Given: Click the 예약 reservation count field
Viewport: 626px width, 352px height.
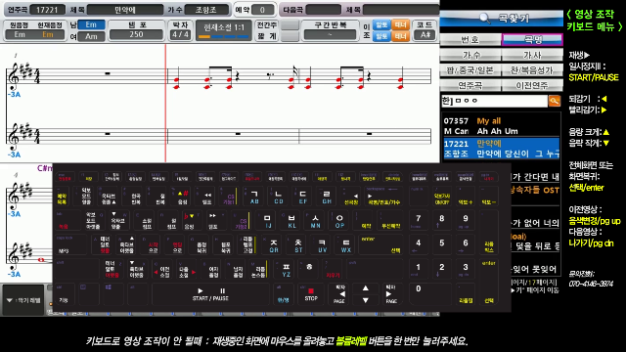Looking at the screenshot, I should (262, 10).
